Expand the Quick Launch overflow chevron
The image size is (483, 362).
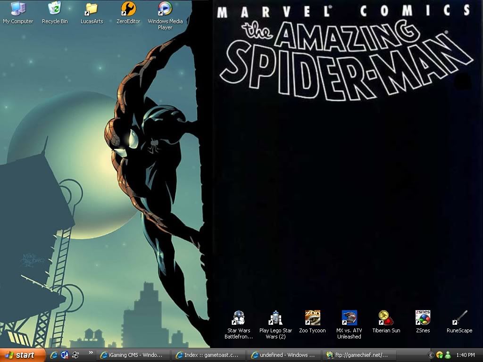pos(91,353)
